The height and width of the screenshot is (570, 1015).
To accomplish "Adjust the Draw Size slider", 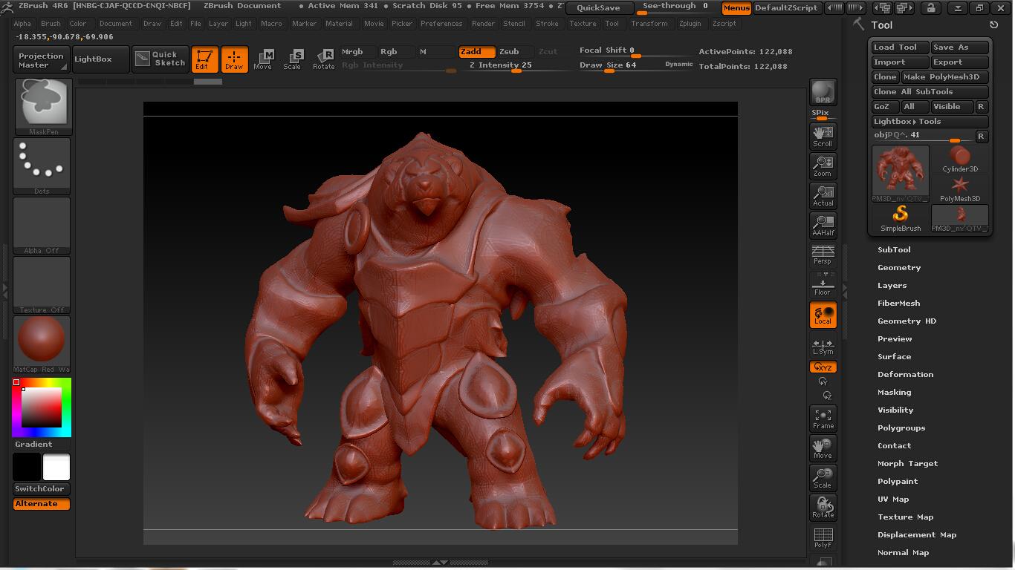I will (636, 66).
